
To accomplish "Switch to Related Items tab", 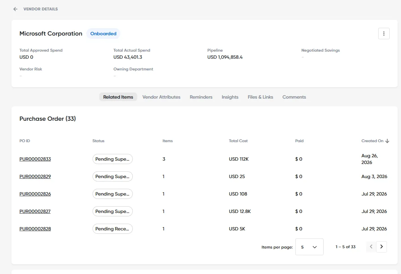I will [x=118, y=97].
